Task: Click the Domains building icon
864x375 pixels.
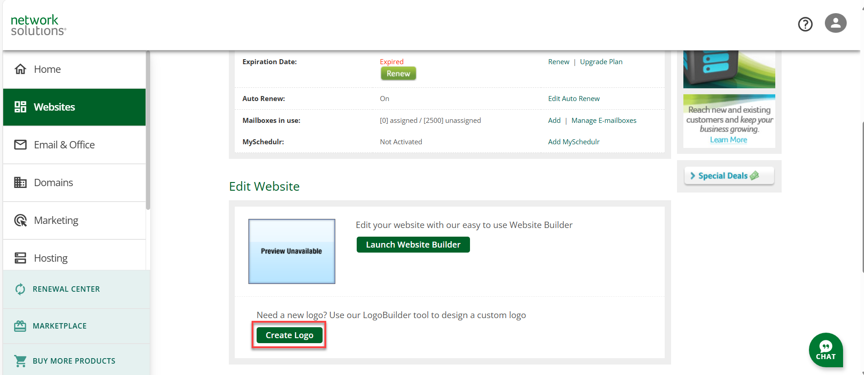Action: click(20, 182)
